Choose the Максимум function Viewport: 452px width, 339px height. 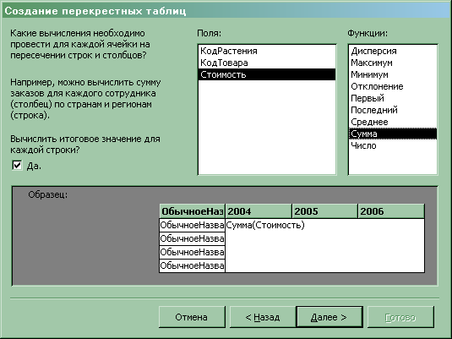tap(393, 63)
